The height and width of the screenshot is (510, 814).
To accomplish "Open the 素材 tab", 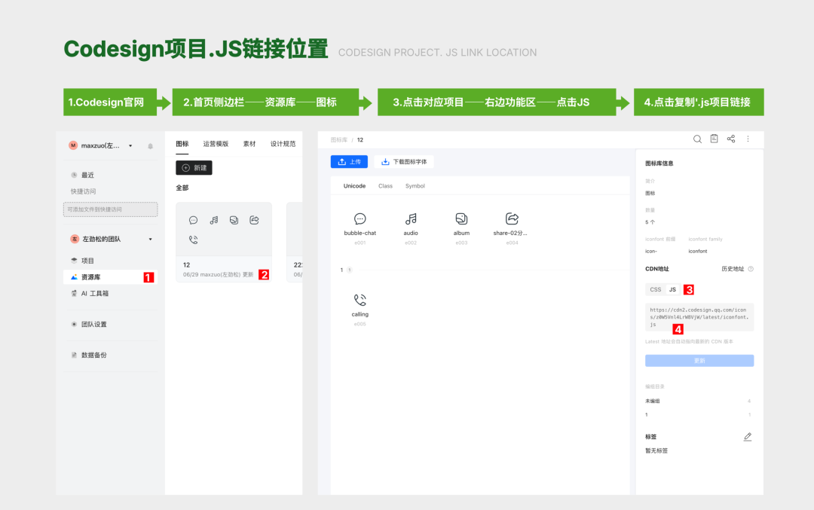I will tap(249, 144).
